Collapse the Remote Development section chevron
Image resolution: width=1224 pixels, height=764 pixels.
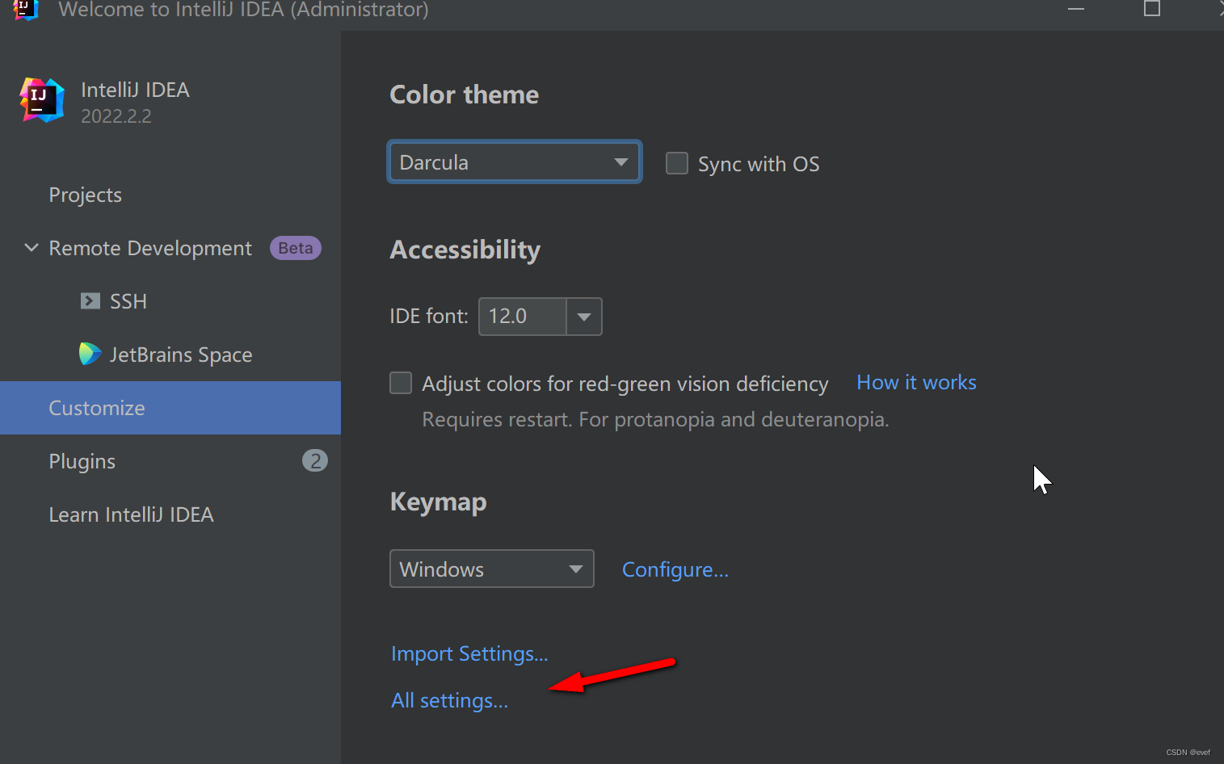click(32, 247)
